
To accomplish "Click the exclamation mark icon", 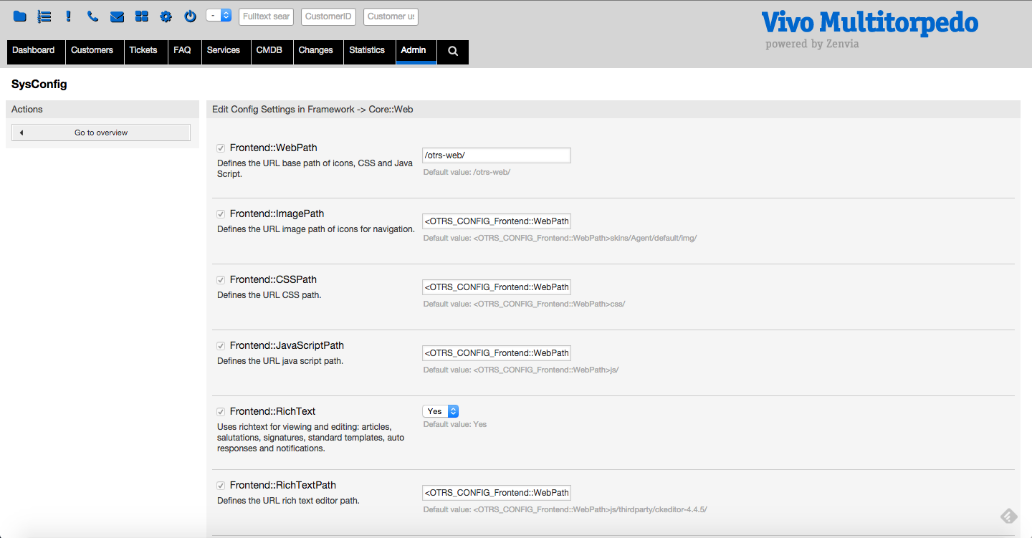I will click(x=69, y=16).
